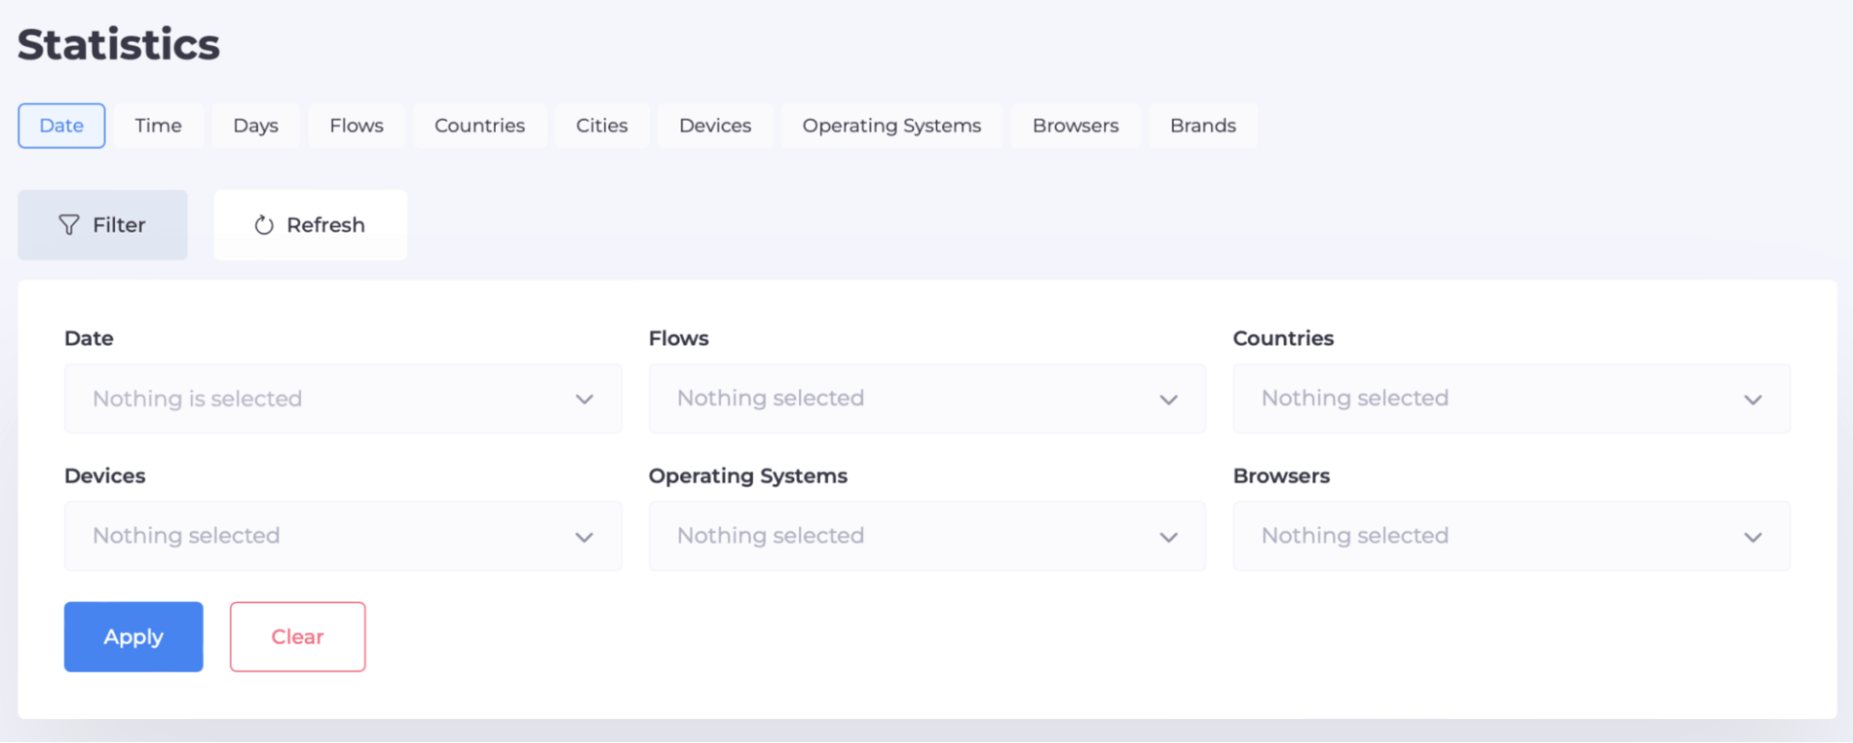1853x743 pixels.
Task: Expand the Countries filter dropdown
Action: (x=1510, y=399)
